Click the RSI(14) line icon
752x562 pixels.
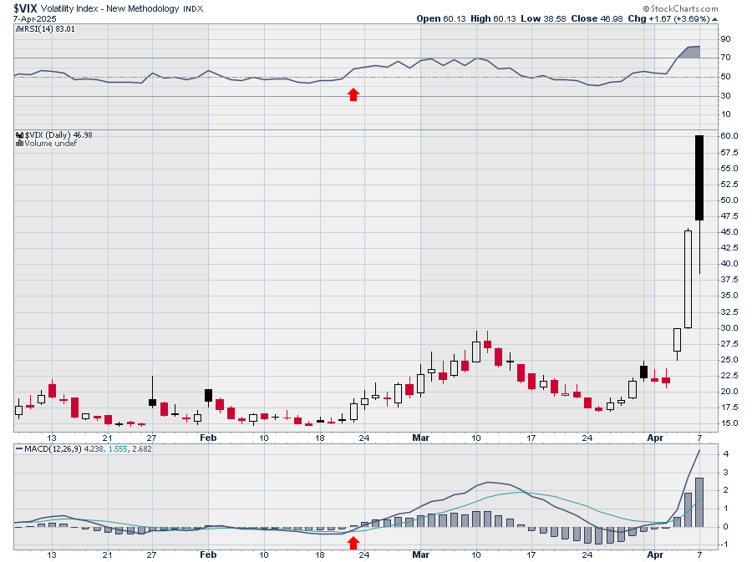point(19,29)
